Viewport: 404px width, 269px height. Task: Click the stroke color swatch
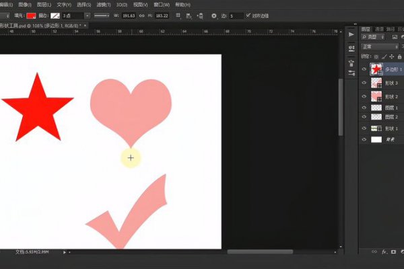[x=55, y=15]
